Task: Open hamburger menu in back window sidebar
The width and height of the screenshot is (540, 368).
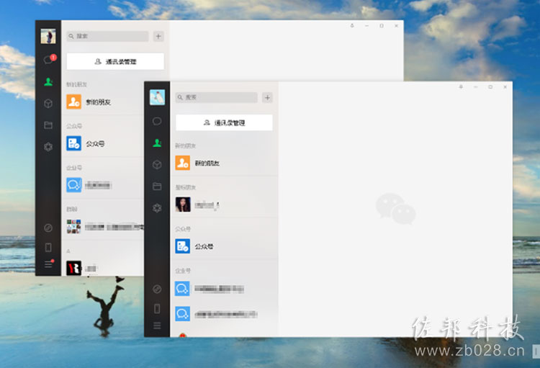Action: click(x=48, y=264)
